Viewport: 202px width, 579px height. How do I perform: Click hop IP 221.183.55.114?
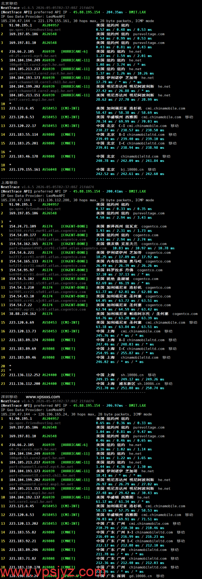[x=23, y=134]
